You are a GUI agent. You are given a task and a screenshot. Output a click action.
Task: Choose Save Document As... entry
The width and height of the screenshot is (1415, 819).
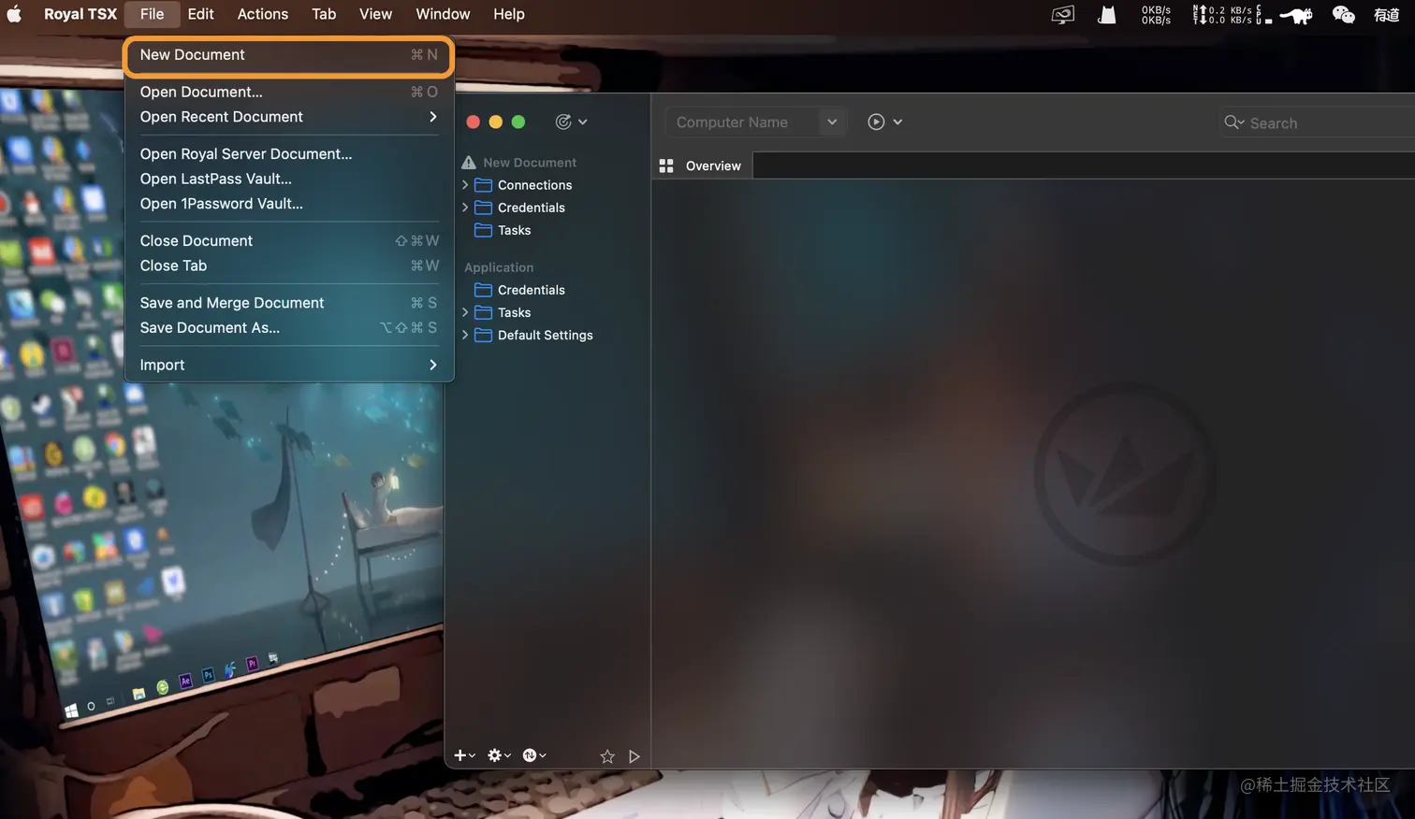coord(288,328)
